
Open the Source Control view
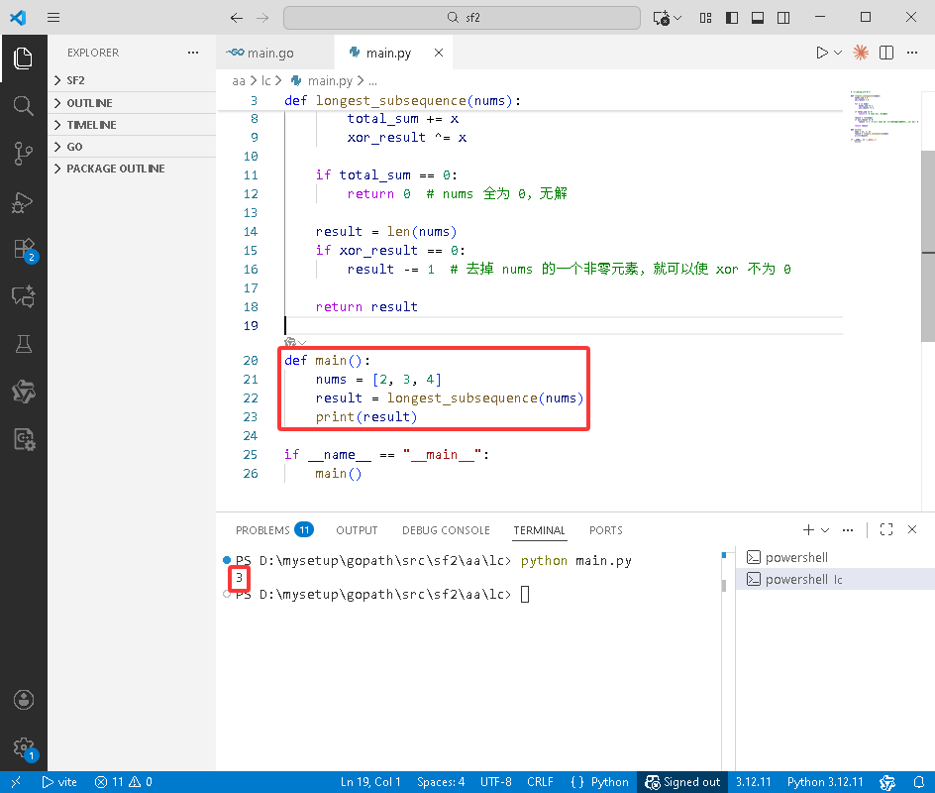pyautogui.click(x=23, y=154)
